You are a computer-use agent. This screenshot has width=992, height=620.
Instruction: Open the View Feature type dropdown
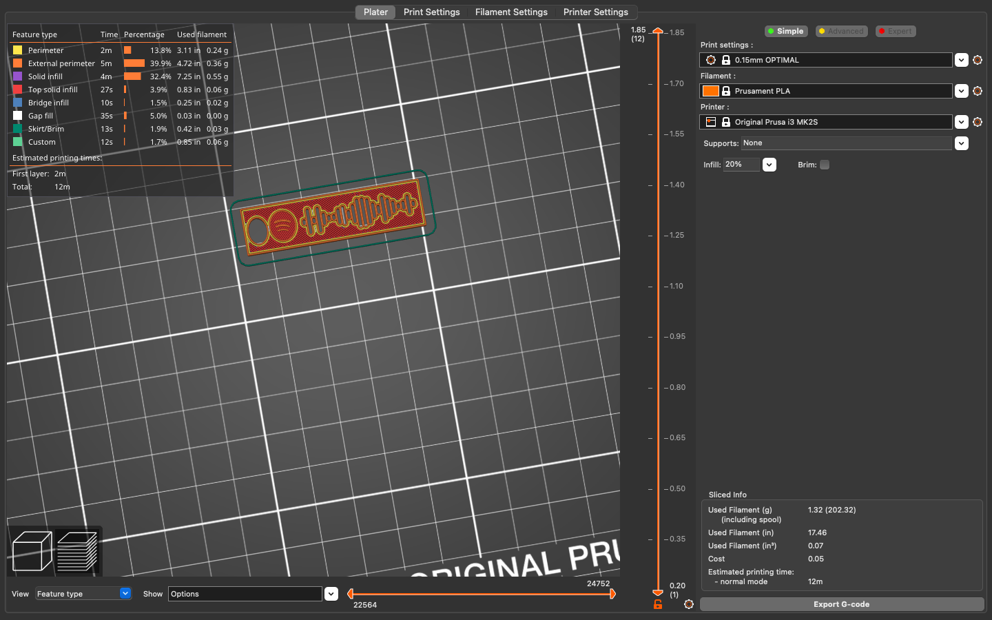pos(83,594)
